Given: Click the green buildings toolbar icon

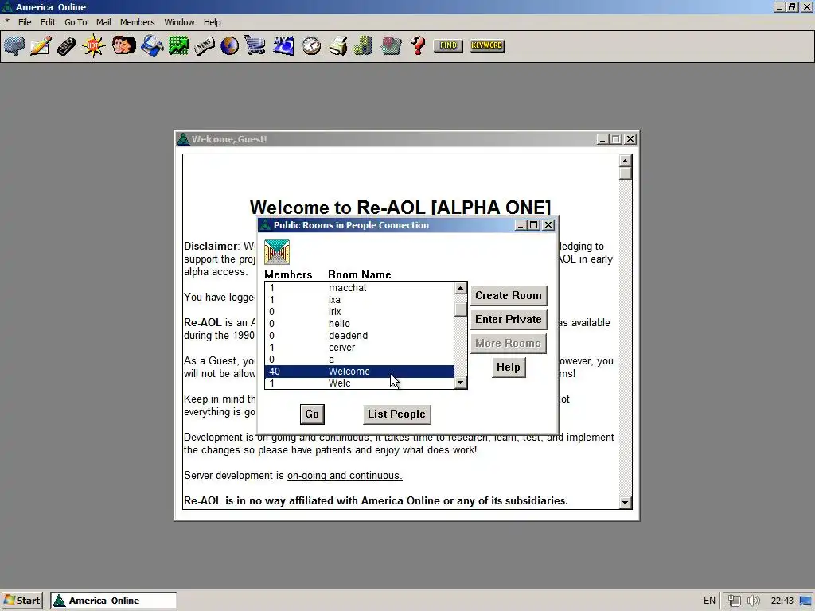Looking at the screenshot, I should coord(363,45).
